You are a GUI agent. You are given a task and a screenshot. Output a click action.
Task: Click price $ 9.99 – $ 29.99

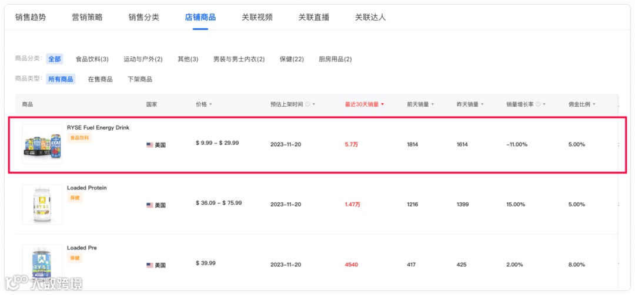point(217,143)
